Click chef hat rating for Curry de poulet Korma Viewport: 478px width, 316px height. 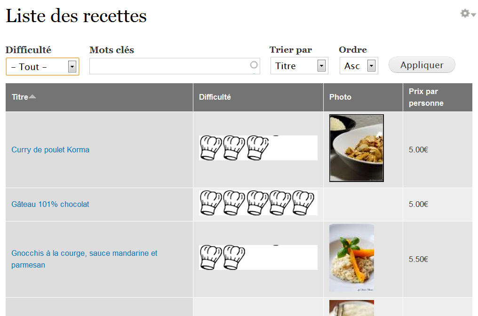[234, 148]
